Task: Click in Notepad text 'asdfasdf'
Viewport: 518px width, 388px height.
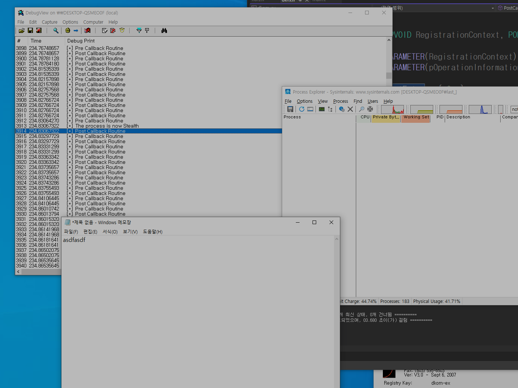Action: 74,240
